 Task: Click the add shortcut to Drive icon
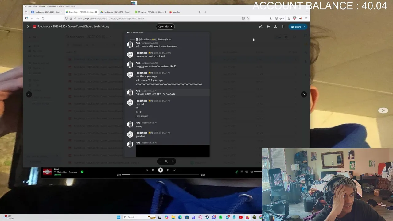click(x=261, y=27)
